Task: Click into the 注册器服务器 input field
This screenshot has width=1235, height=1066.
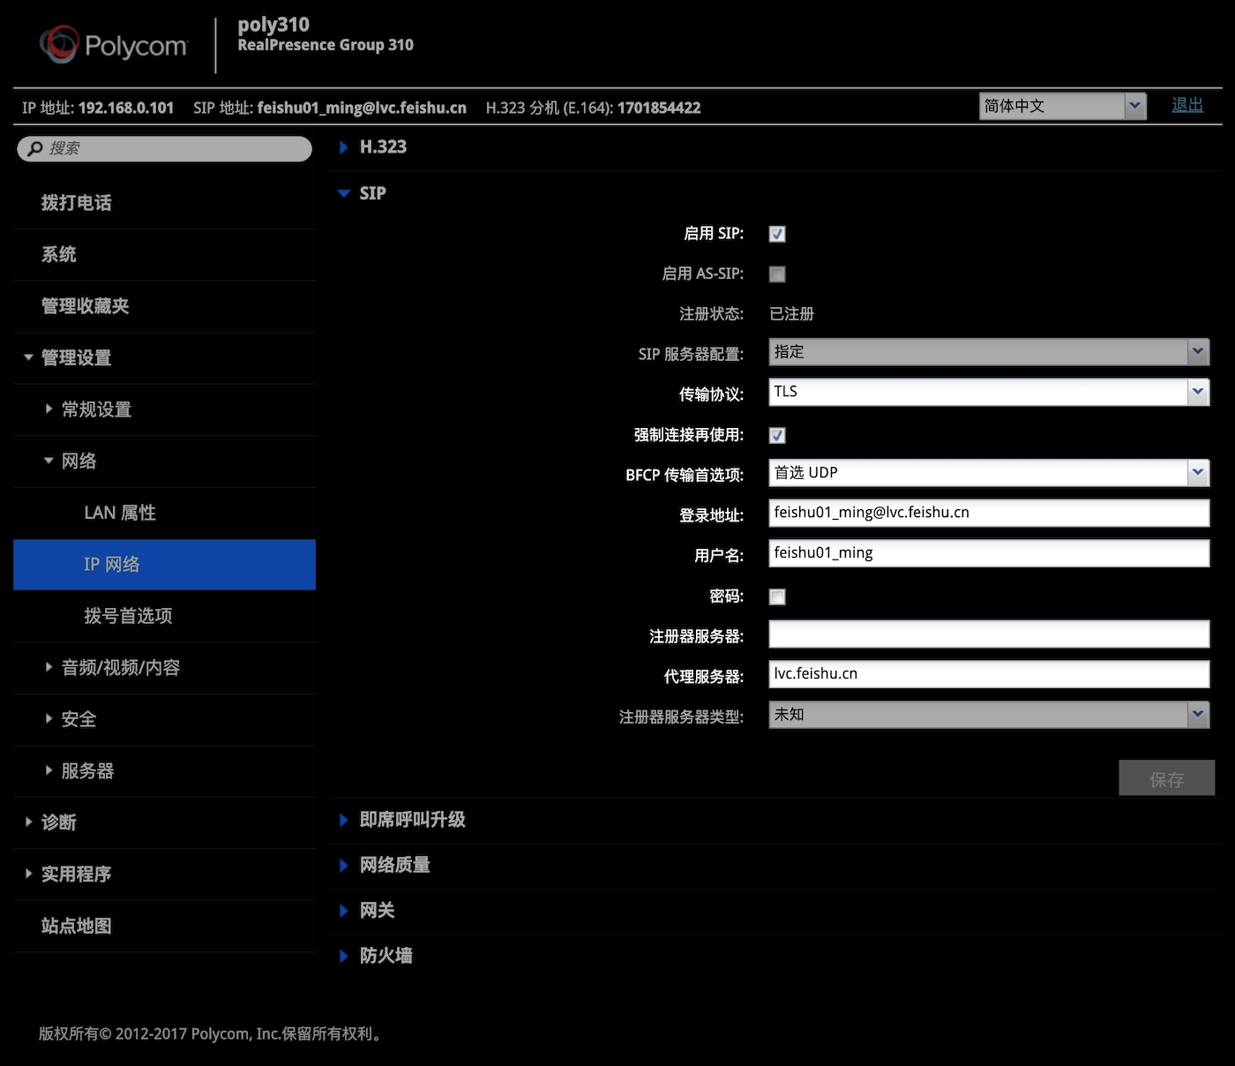Action: [988, 634]
